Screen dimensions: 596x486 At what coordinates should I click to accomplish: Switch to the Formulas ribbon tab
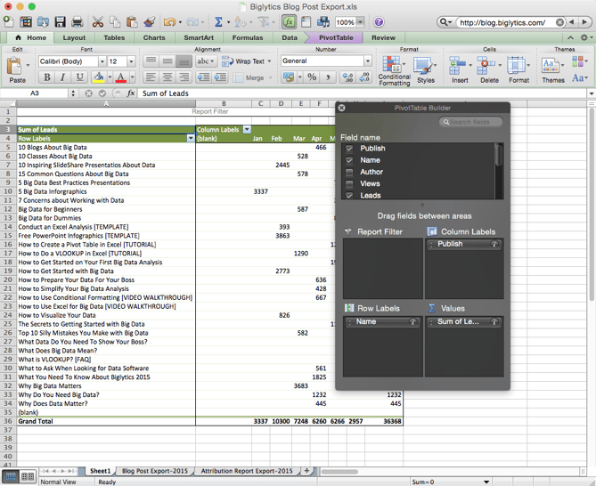point(248,38)
